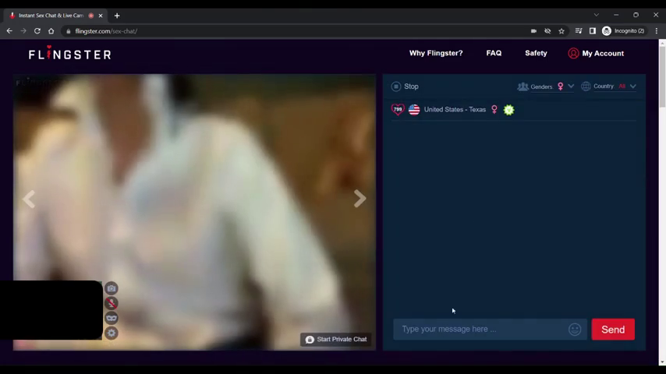Image resolution: width=666 pixels, height=374 pixels.
Task: Click United States - Texas text
Action: [455, 110]
